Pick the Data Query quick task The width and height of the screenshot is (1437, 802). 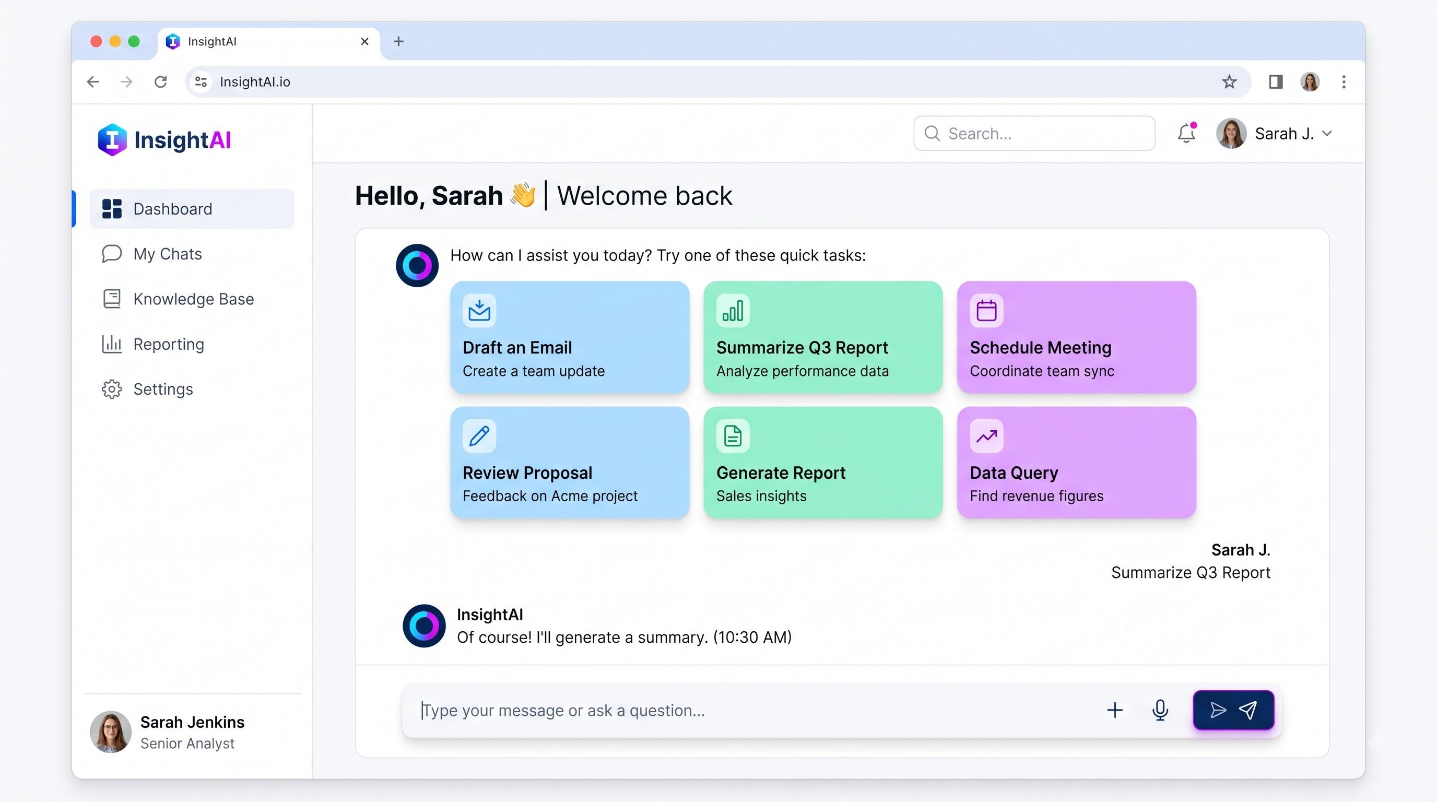1077,462
